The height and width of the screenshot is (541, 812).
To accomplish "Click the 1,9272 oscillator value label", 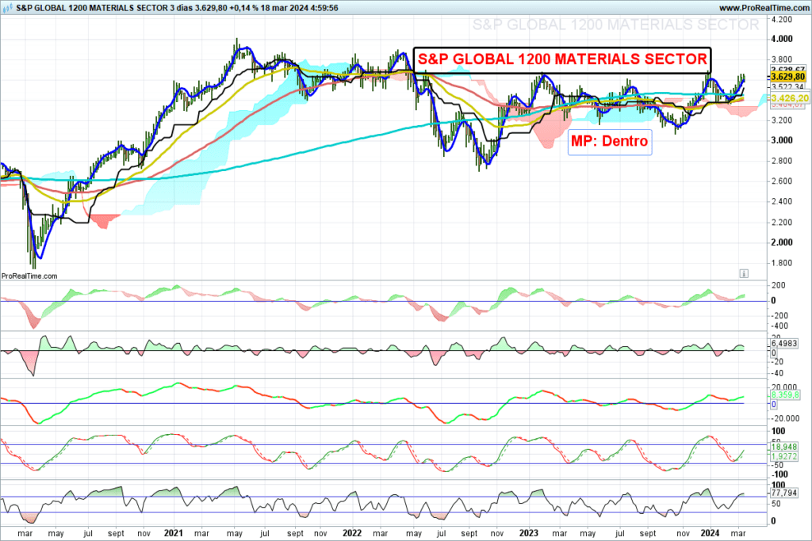I will tap(784, 457).
